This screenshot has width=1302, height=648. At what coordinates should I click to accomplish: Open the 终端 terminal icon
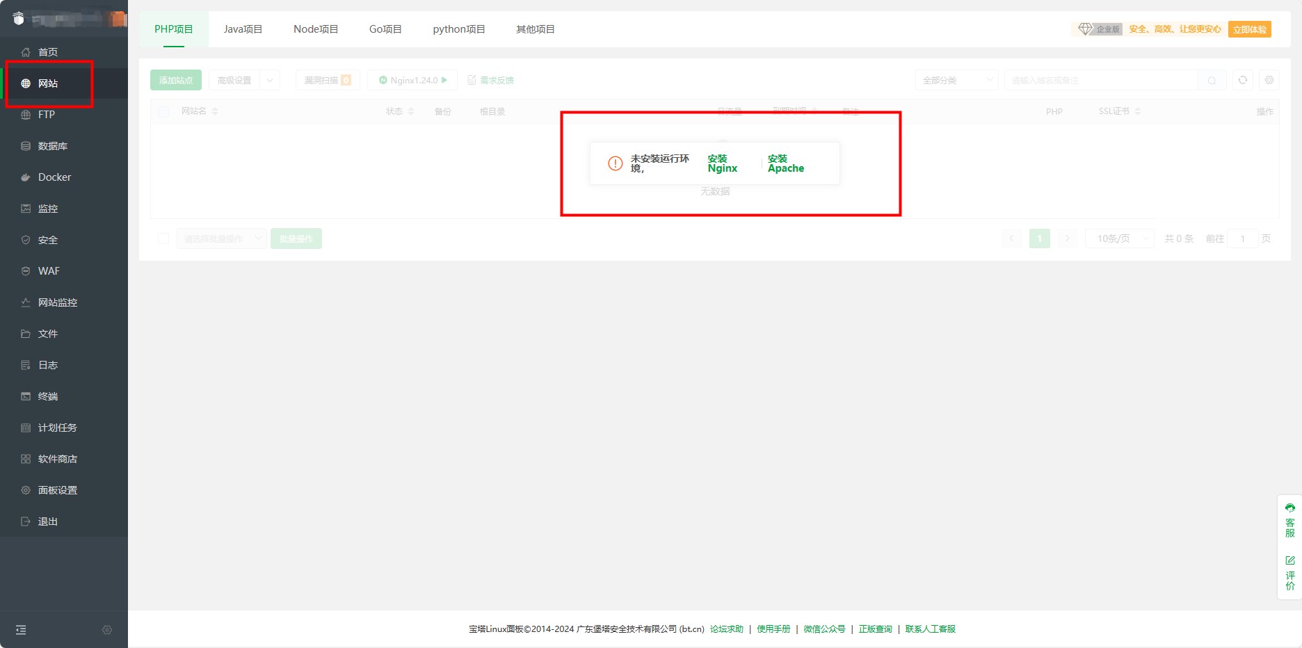[x=26, y=396]
